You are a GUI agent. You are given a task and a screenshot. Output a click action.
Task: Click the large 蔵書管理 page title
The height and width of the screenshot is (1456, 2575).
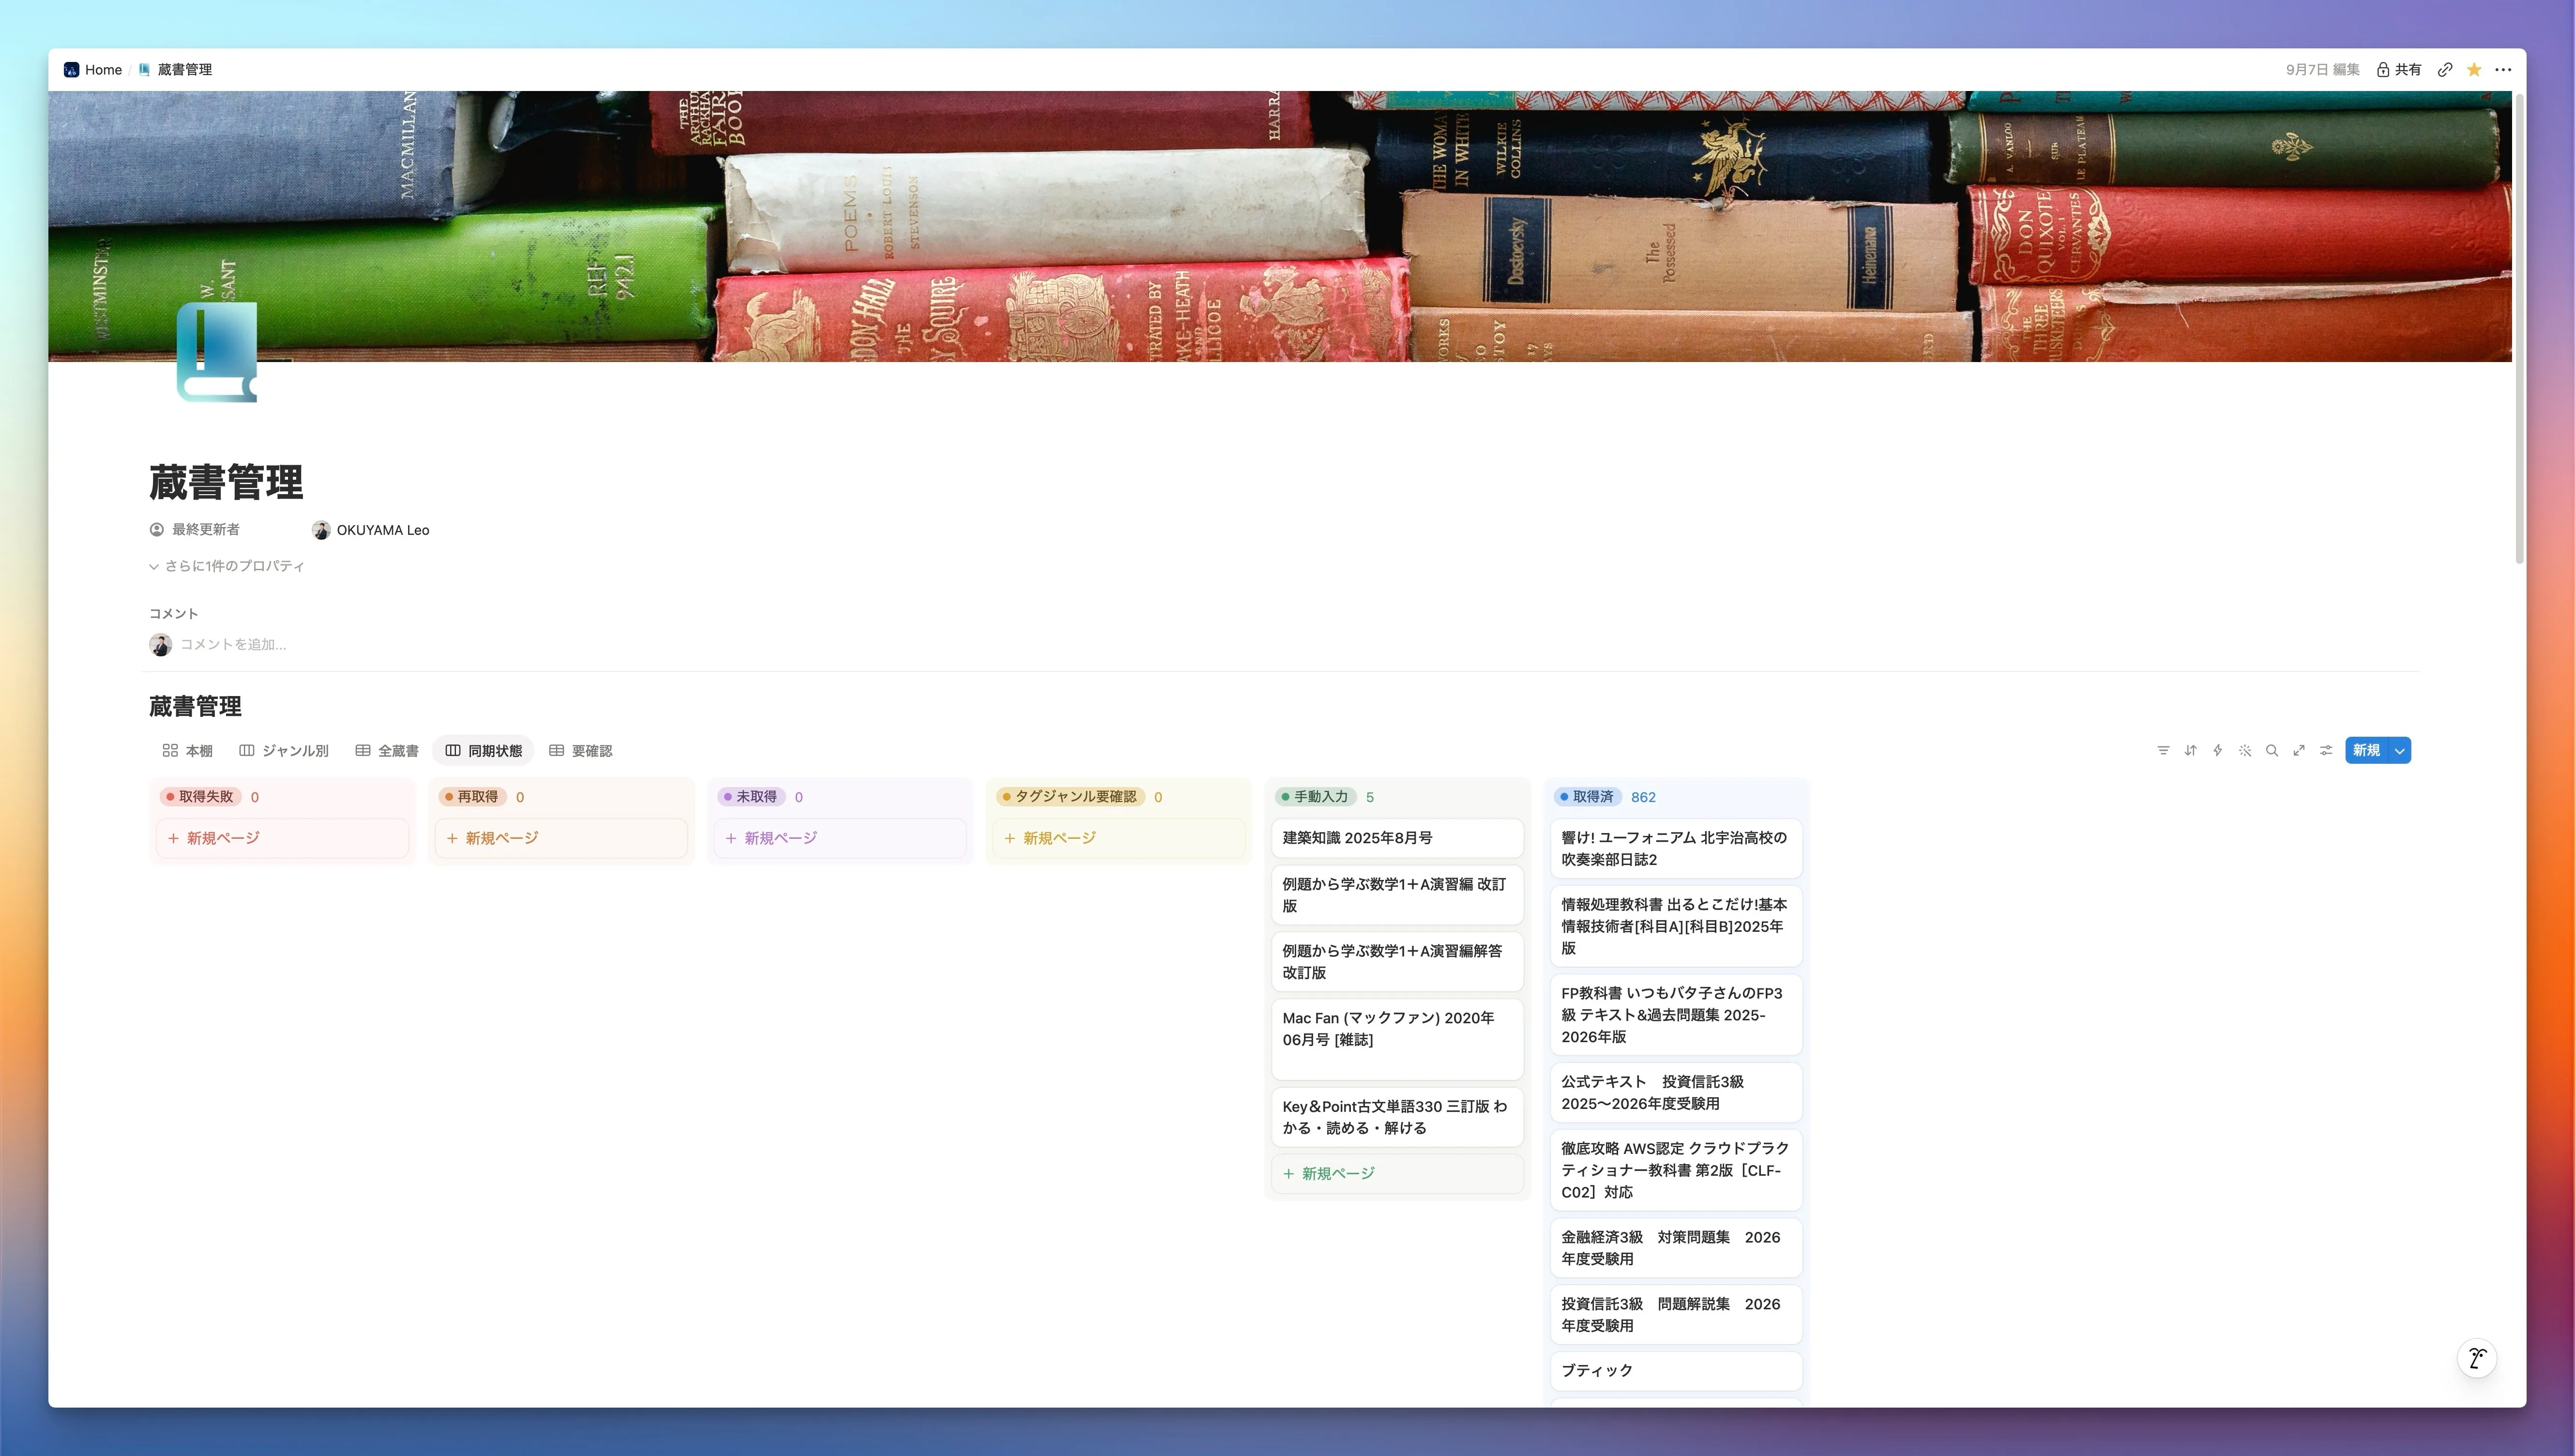tap(226, 482)
